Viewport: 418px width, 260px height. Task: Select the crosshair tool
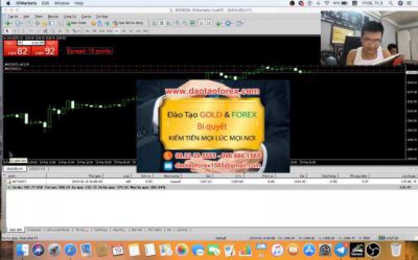pos(15,31)
